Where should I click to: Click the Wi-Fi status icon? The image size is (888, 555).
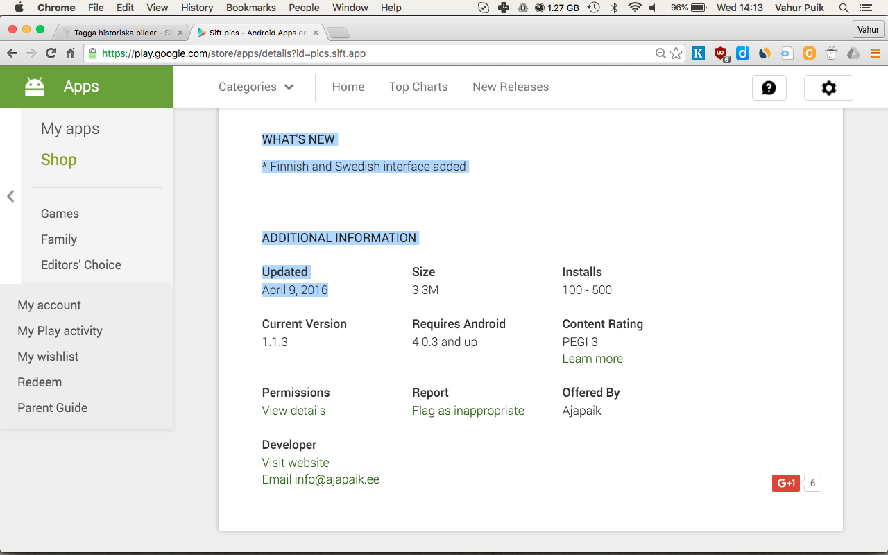tap(634, 8)
